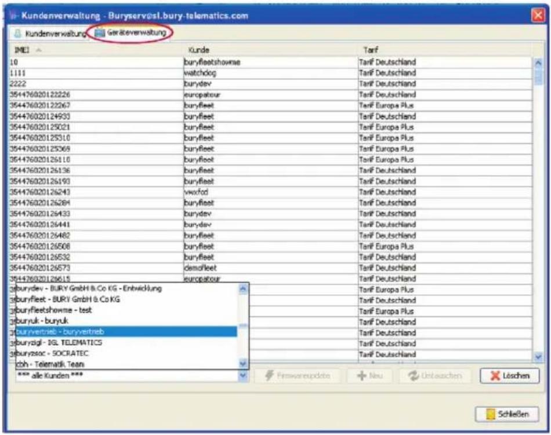551x435 pixels.
Task: Click the device table's vertical scrollbar thumb
Action: click(538, 76)
